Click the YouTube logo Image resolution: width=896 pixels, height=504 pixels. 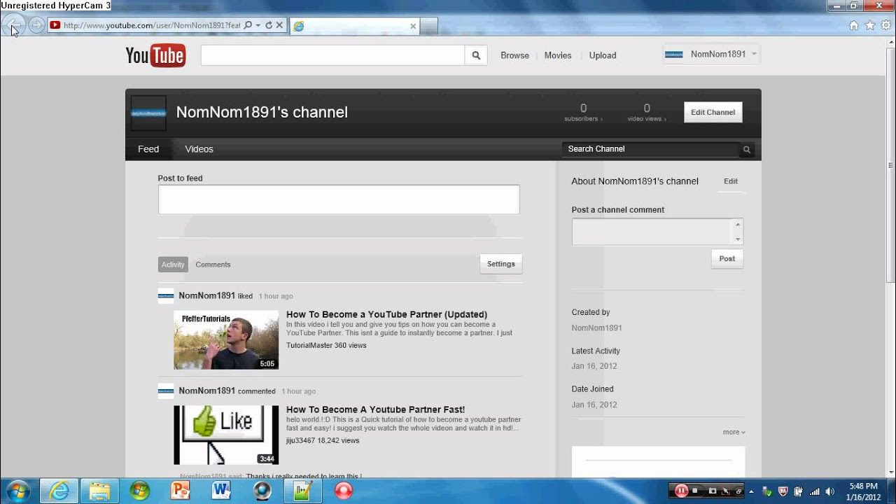point(155,55)
